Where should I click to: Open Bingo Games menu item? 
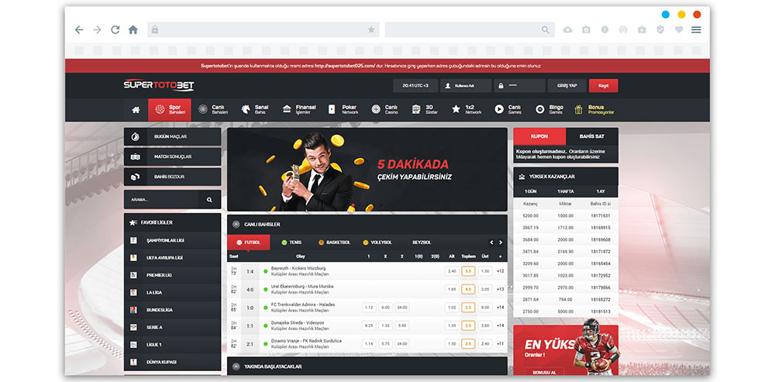pyautogui.click(x=549, y=110)
